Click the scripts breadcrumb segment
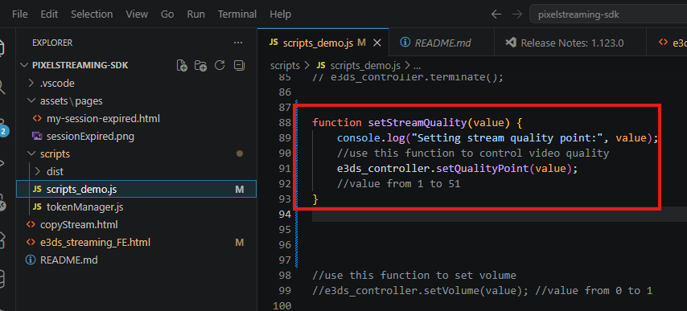 tap(285, 66)
